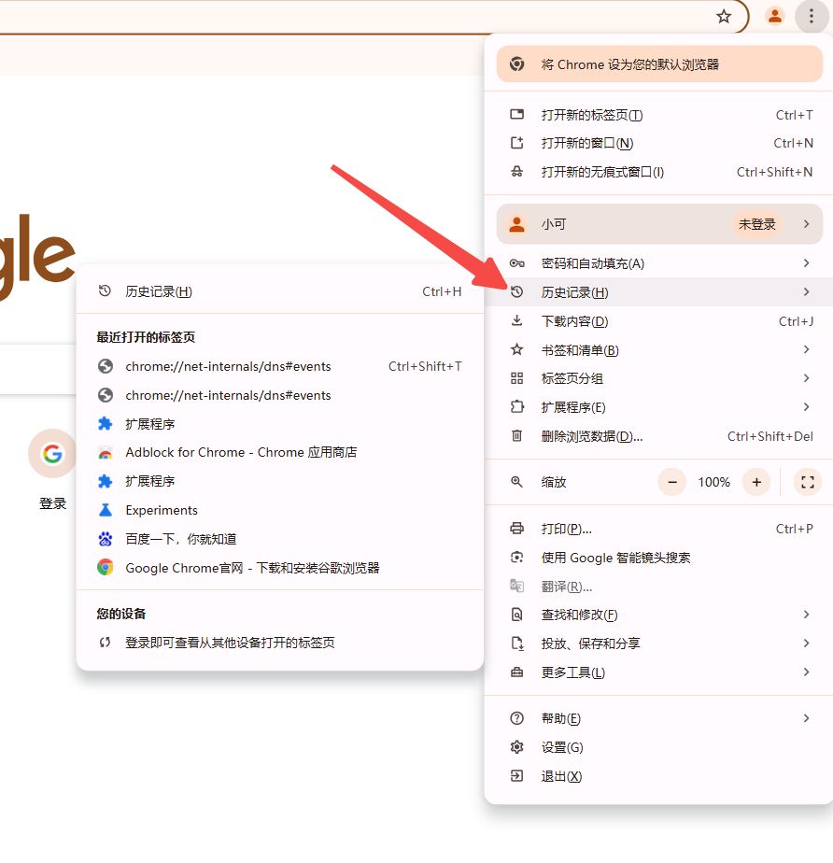Open Google Chrome官网 recent tab entry
Viewport: 833px width, 863px height.
[280, 568]
